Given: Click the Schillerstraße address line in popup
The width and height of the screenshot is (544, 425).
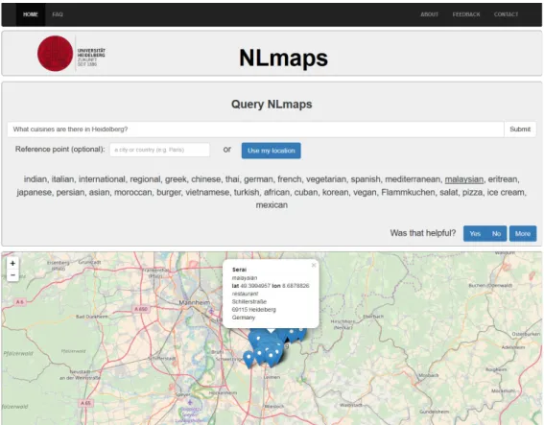Looking at the screenshot, I should pyautogui.click(x=249, y=301).
